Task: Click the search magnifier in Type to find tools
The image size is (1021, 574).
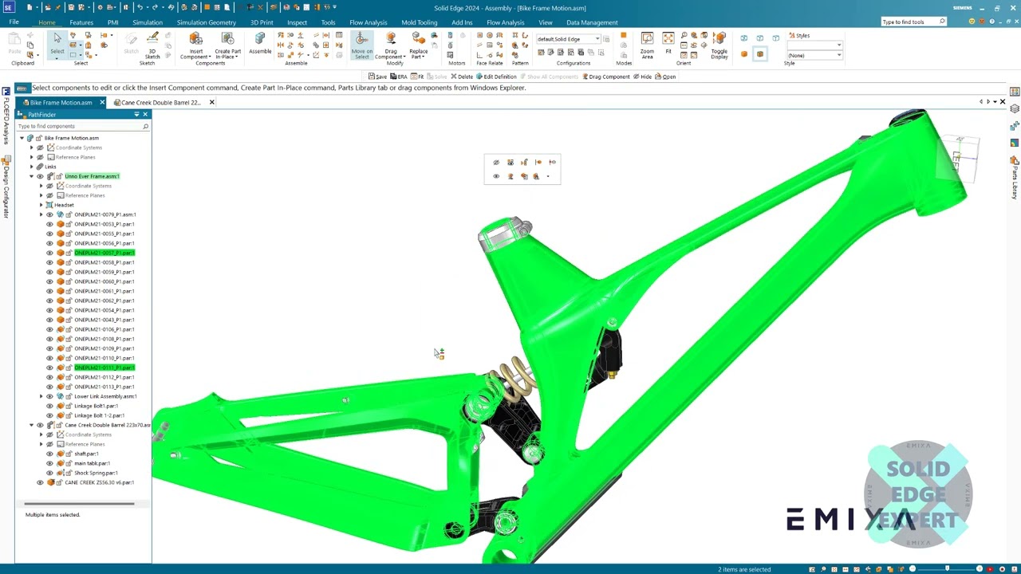Action: point(942,22)
